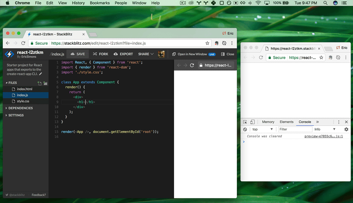353x203 pixels.
Task: Click the new folder icon in FILES
Action: coord(45,83)
